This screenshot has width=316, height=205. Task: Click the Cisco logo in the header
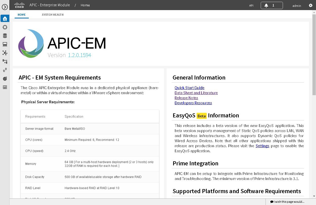[x=19, y=5]
